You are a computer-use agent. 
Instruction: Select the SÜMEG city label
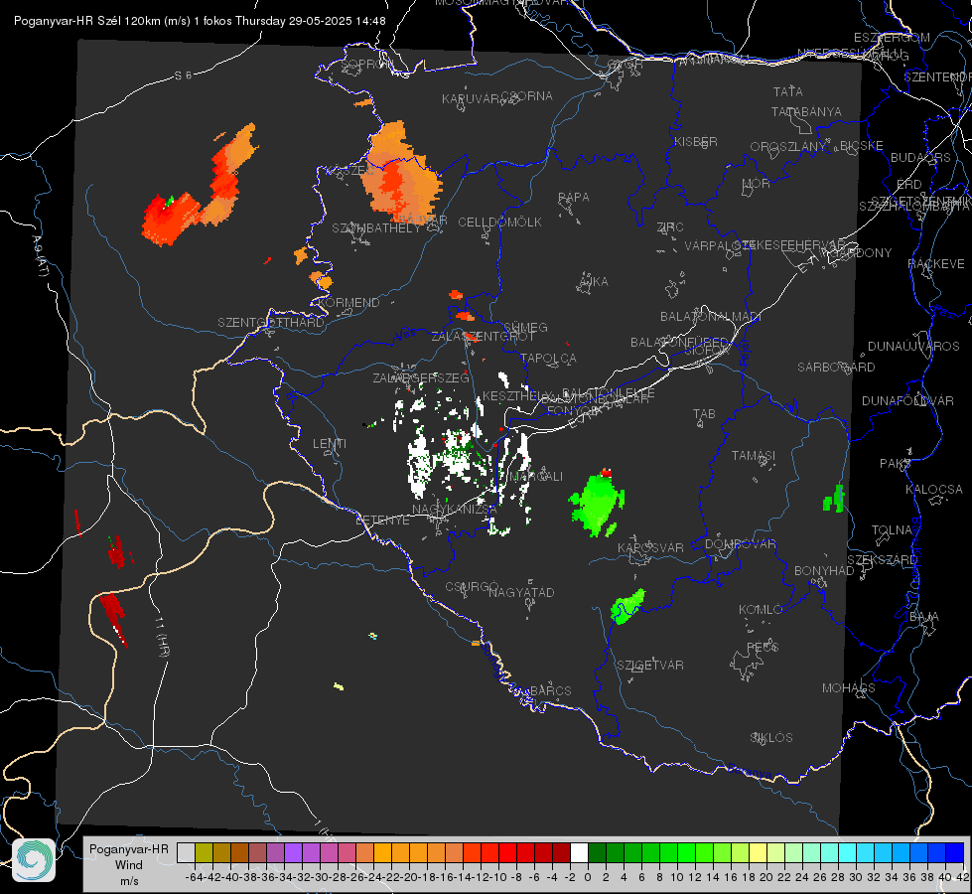click(x=525, y=327)
